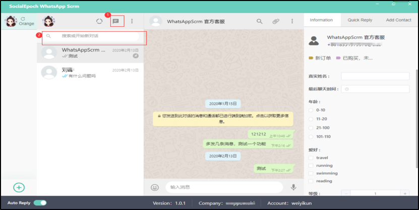
Task: Decrease 等级 value with minus button
Action: [x=346, y=193]
